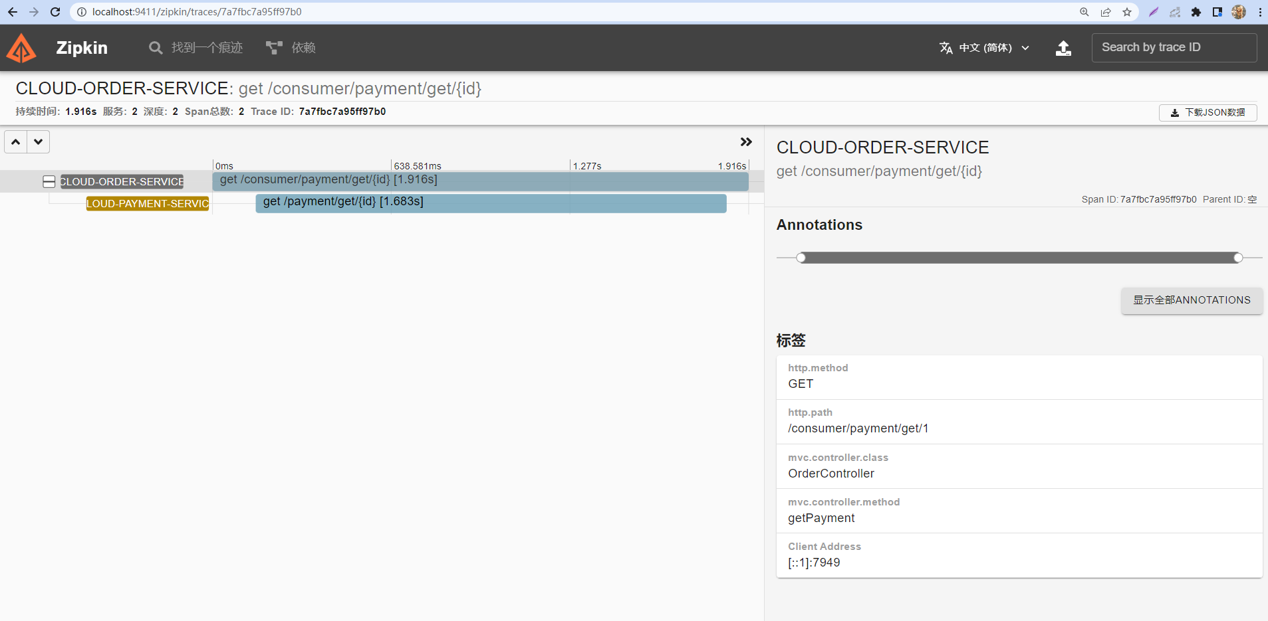The width and height of the screenshot is (1268, 621).
Task: Click the OrderController tag value
Action: click(831, 474)
